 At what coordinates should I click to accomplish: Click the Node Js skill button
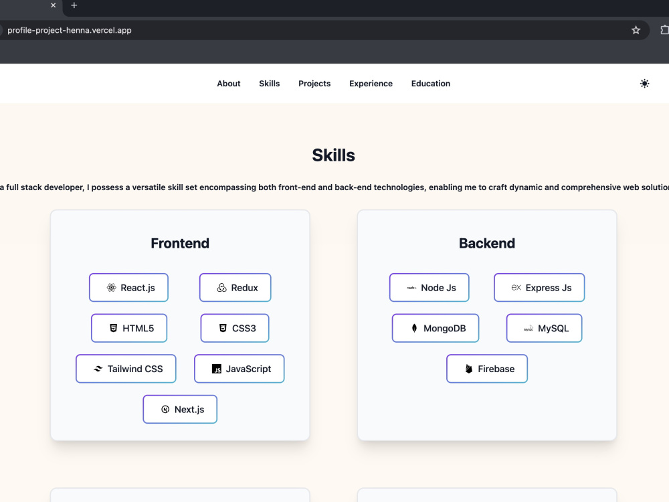point(429,287)
